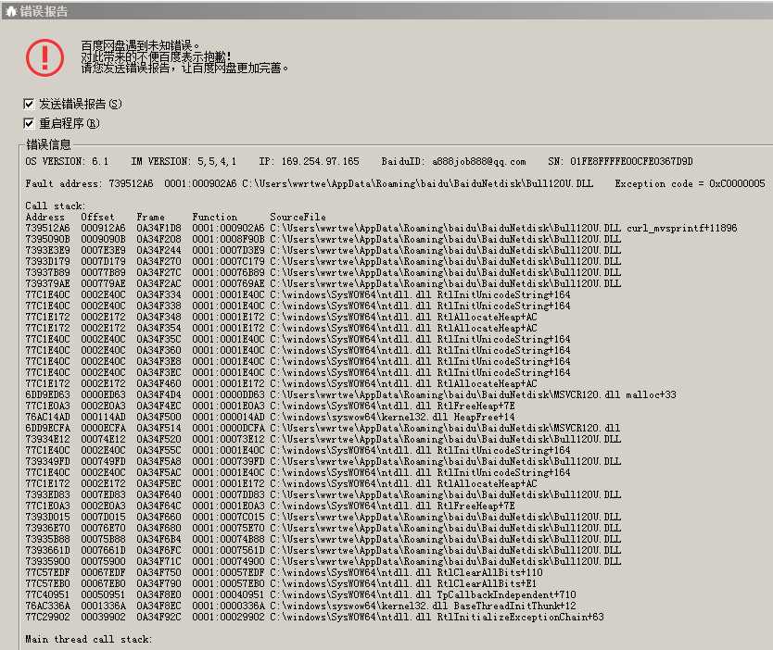Click the red exclamation error icon
This screenshot has height=650, width=773.
tap(44, 58)
